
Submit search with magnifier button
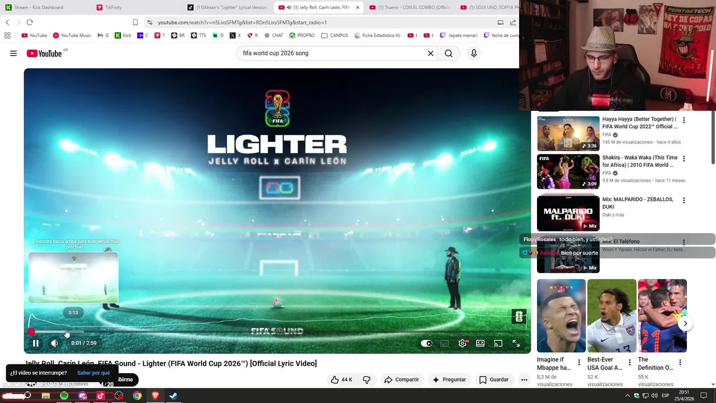tap(449, 53)
